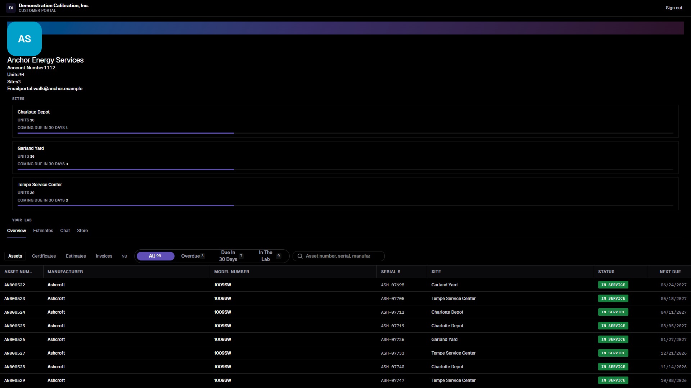Image resolution: width=691 pixels, height=388 pixels.
Task: Click next due date 05/18/2027
Action: (x=674, y=299)
